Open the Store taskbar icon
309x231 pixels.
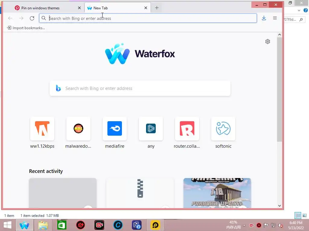[62, 225]
